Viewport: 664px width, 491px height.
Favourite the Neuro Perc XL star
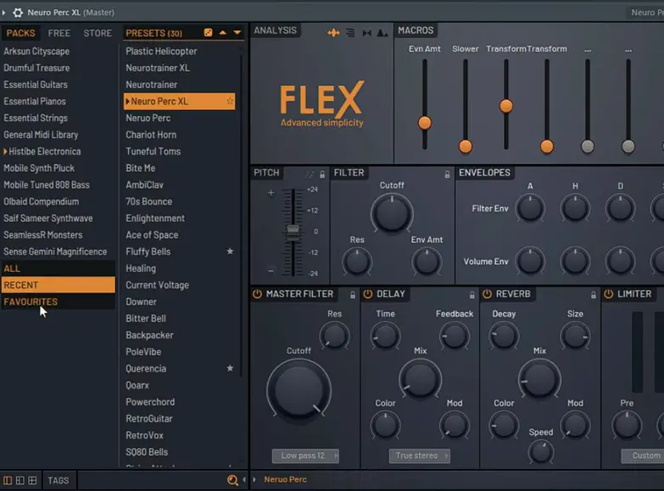click(x=230, y=102)
